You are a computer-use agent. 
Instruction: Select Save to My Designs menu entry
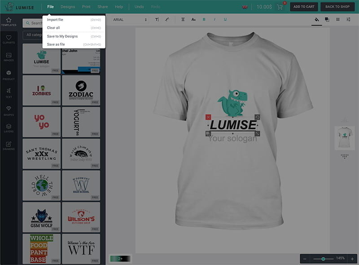click(x=62, y=36)
